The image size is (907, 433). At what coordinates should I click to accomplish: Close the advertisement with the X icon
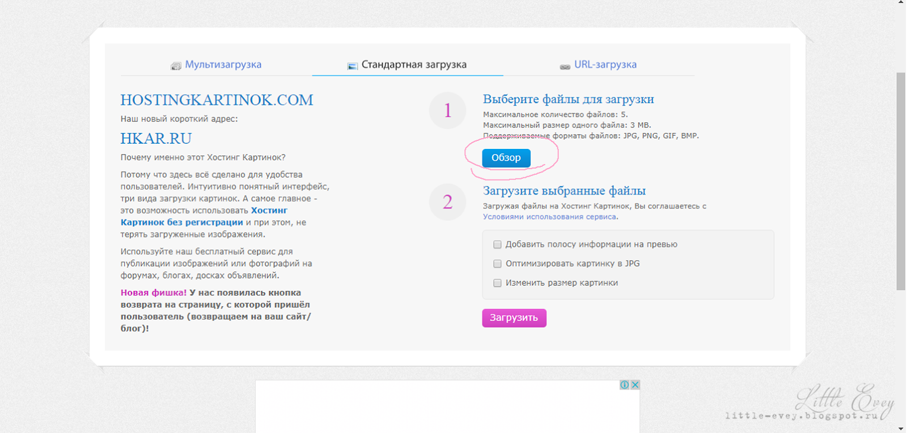click(635, 385)
